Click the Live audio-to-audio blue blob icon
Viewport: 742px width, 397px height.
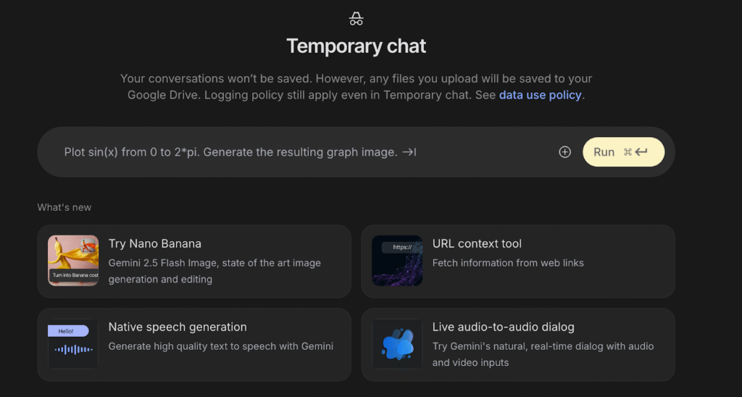click(x=397, y=344)
